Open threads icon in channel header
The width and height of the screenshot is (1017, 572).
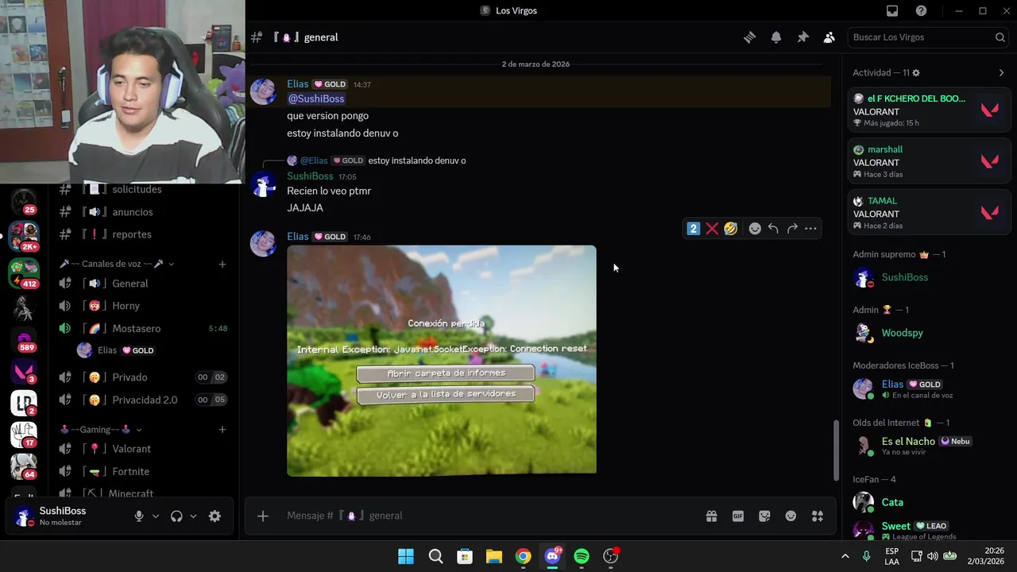click(x=749, y=37)
